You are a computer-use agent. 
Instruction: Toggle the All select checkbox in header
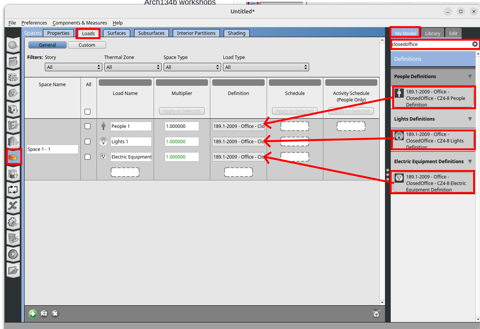pyautogui.click(x=87, y=112)
